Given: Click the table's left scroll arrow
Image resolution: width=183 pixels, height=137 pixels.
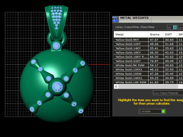Looking at the screenshot, I should (116, 87).
